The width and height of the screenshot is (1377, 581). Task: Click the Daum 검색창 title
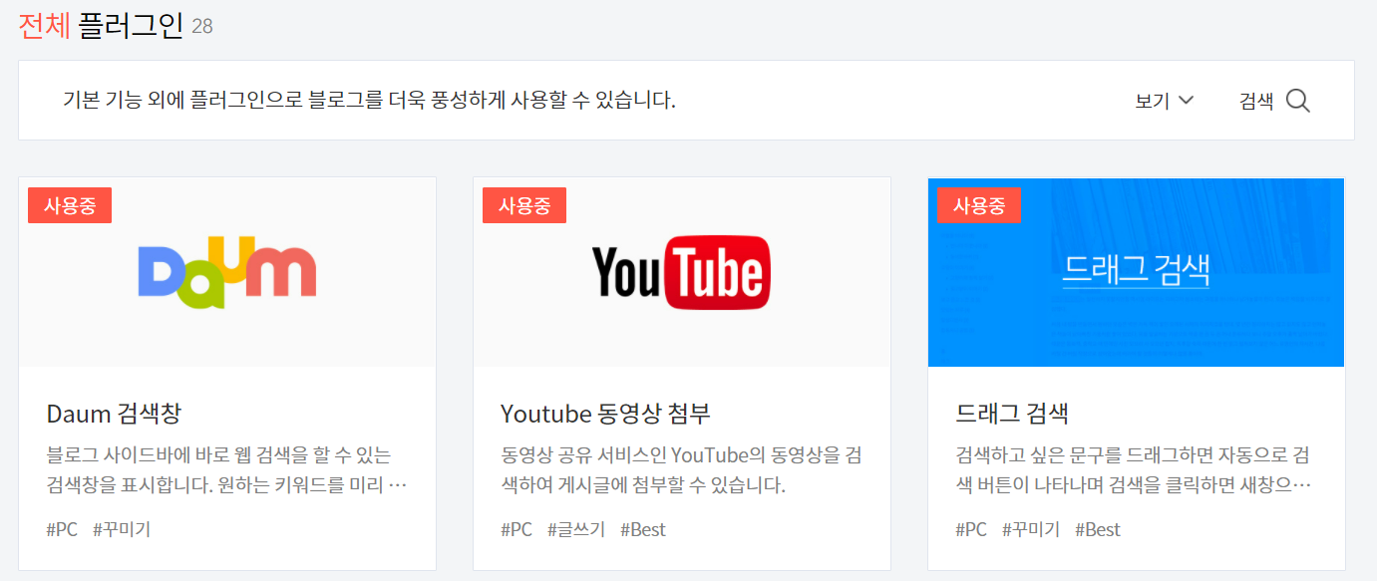click(x=114, y=414)
